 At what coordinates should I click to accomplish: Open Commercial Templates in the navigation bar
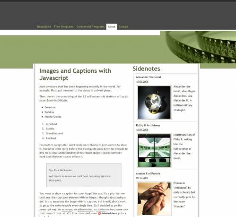point(91,26)
